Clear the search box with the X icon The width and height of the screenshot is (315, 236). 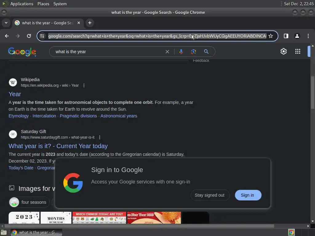(x=167, y=52)
